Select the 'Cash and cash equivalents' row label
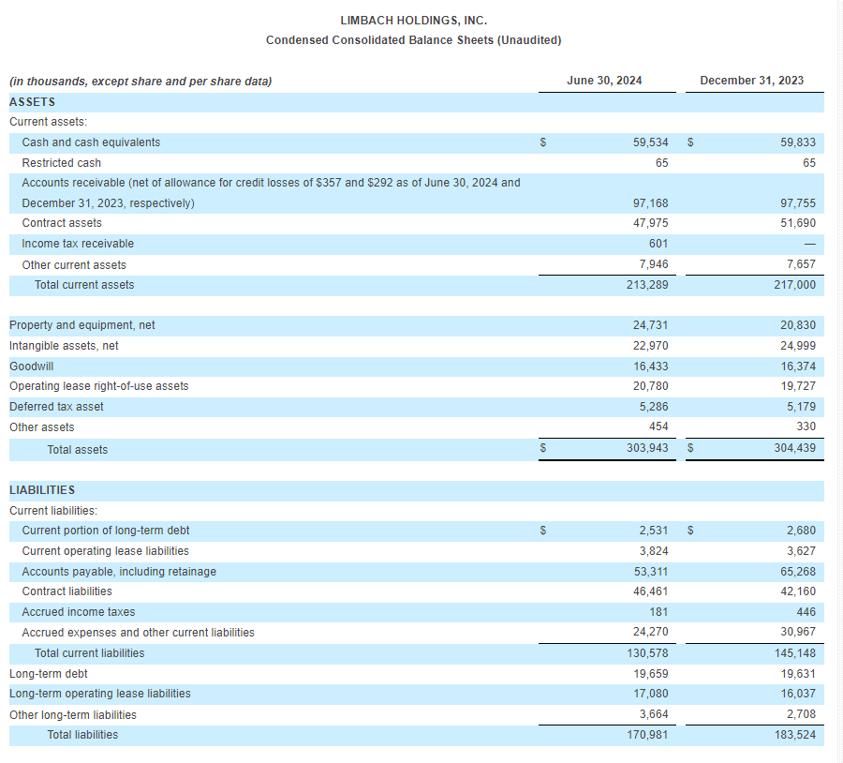Screen dimensions: 843x763 click(91, 142)
